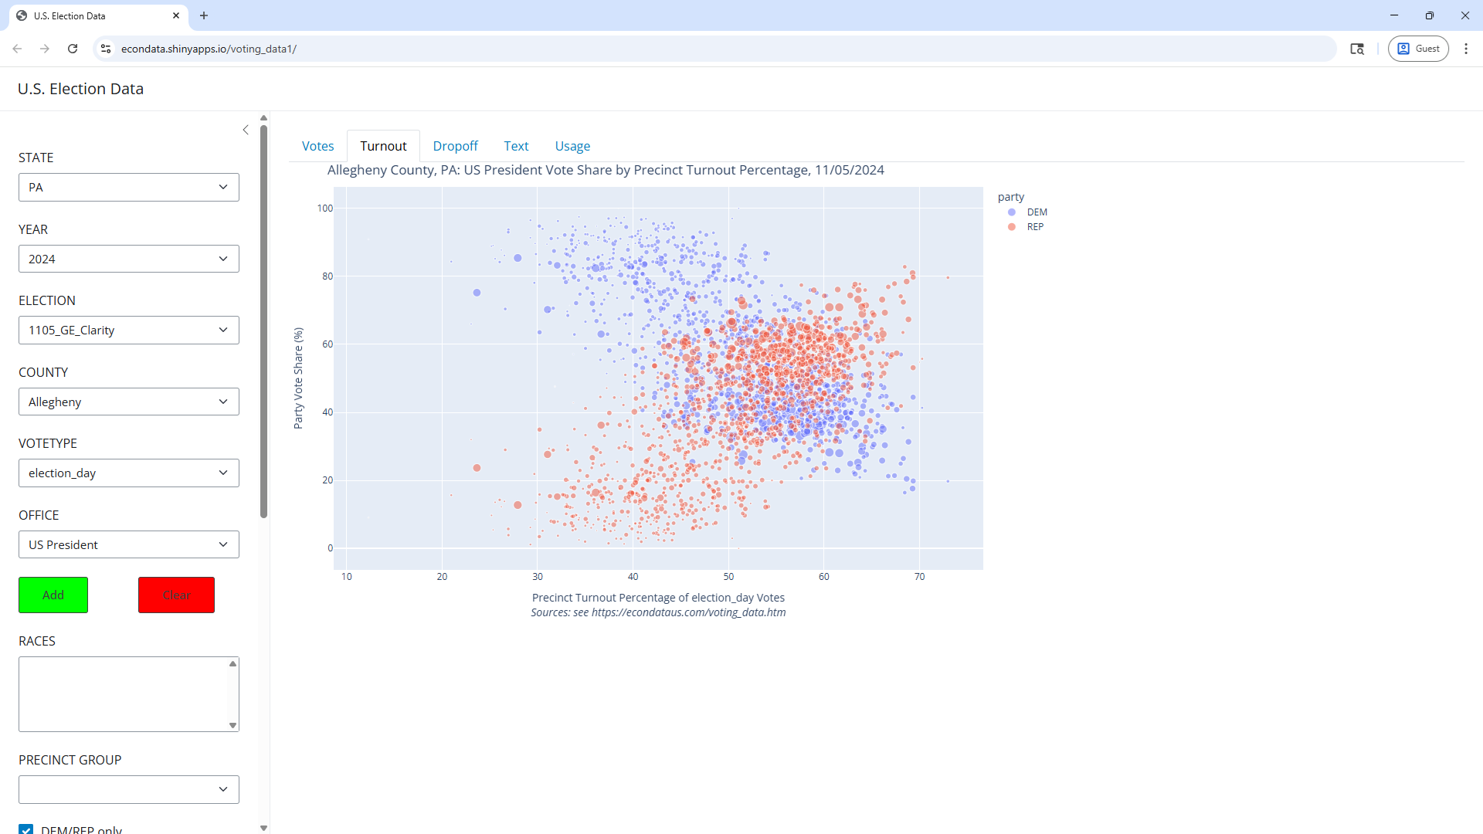Switch to the Votes tab

(x=317, y=146)
